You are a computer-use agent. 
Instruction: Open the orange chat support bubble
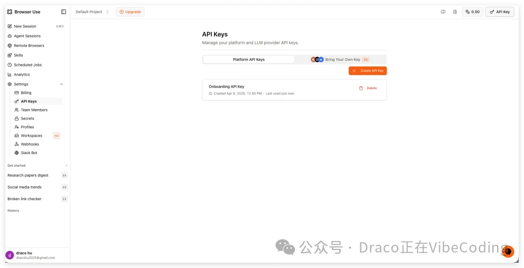pos(508,251)
